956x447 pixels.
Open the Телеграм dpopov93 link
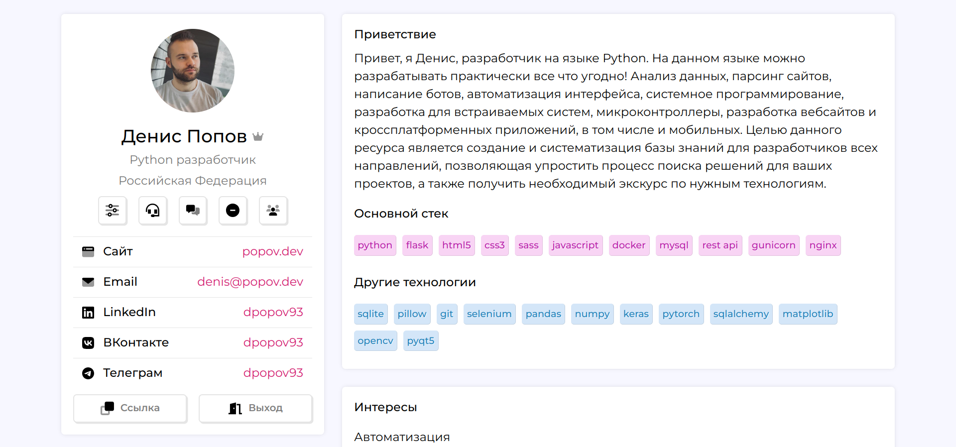tap(273, 373)
